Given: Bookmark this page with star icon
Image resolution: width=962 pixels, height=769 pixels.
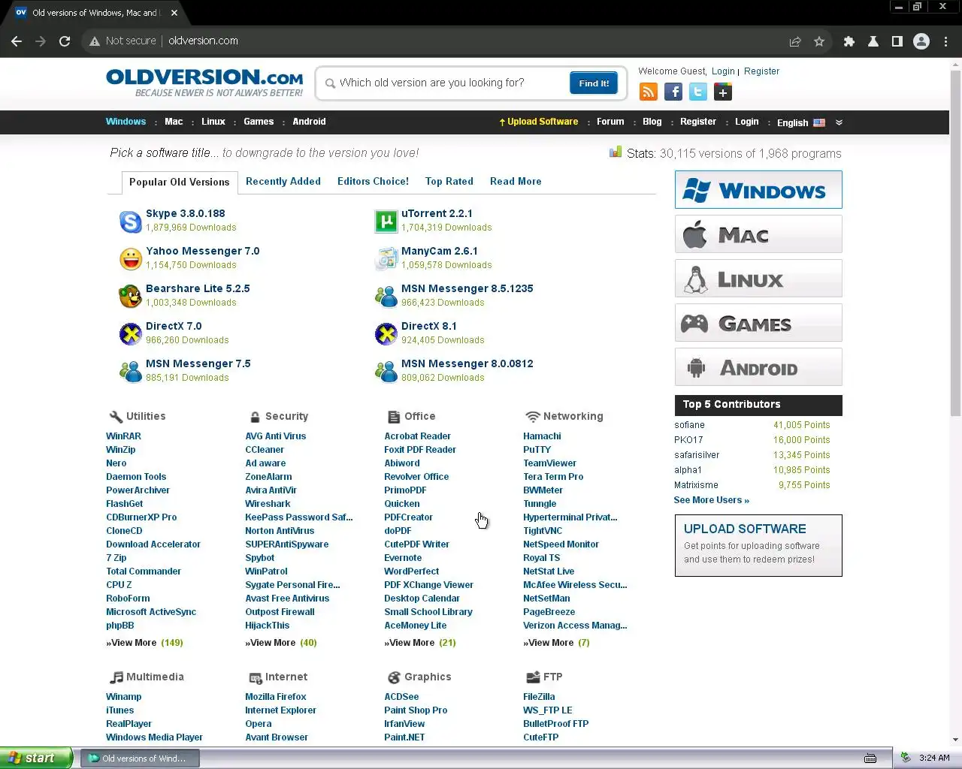Looking at the screenshot, I should tap(819, 41).
